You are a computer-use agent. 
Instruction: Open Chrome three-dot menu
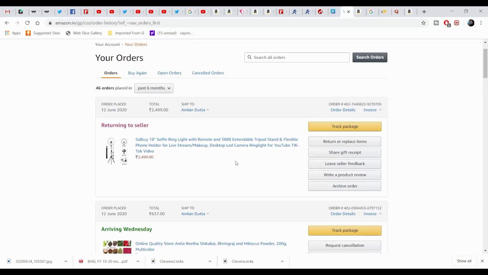click(x=481, y=23)
